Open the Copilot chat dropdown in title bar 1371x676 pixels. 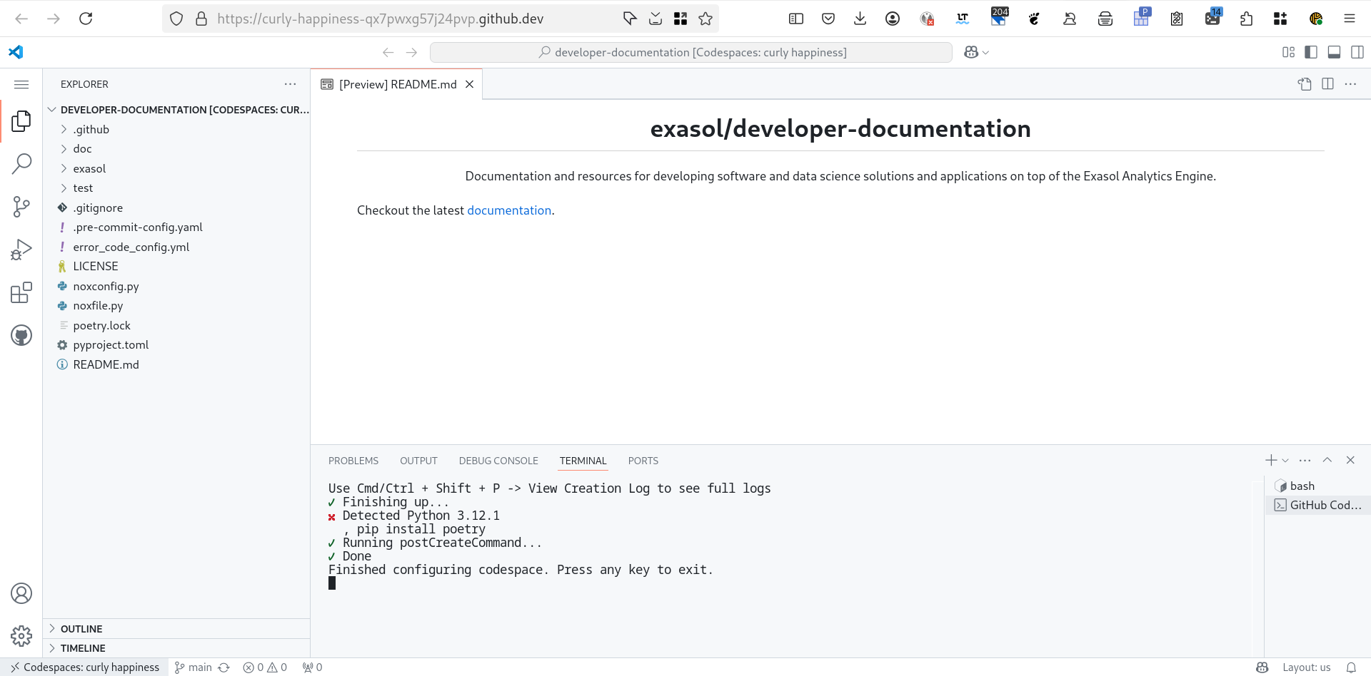pos(985,52)
